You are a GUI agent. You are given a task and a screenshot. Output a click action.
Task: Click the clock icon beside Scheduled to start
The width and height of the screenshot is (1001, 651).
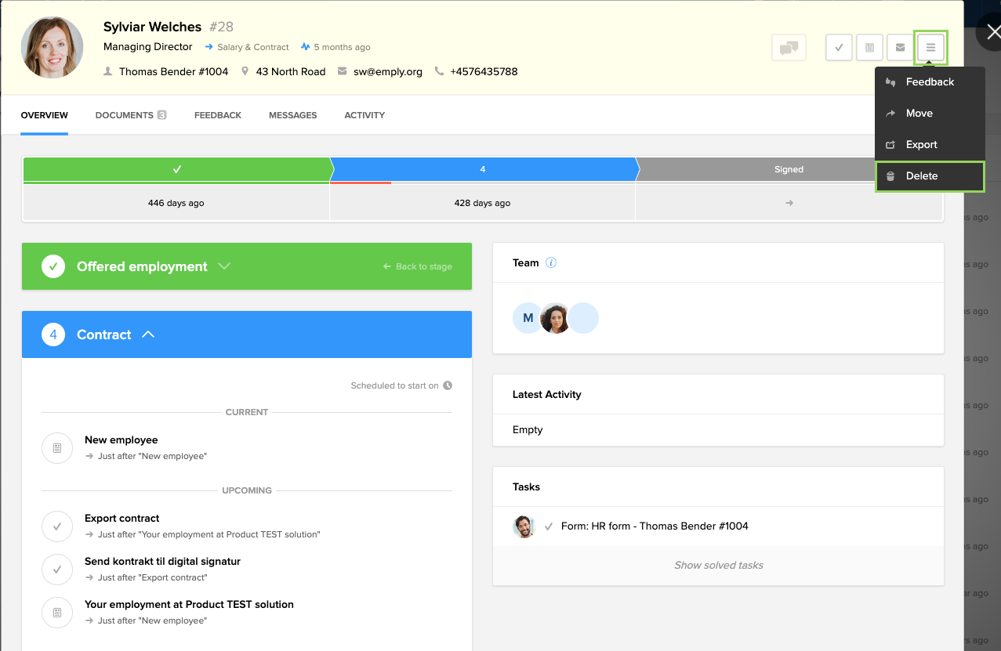(x=448, y=385)
